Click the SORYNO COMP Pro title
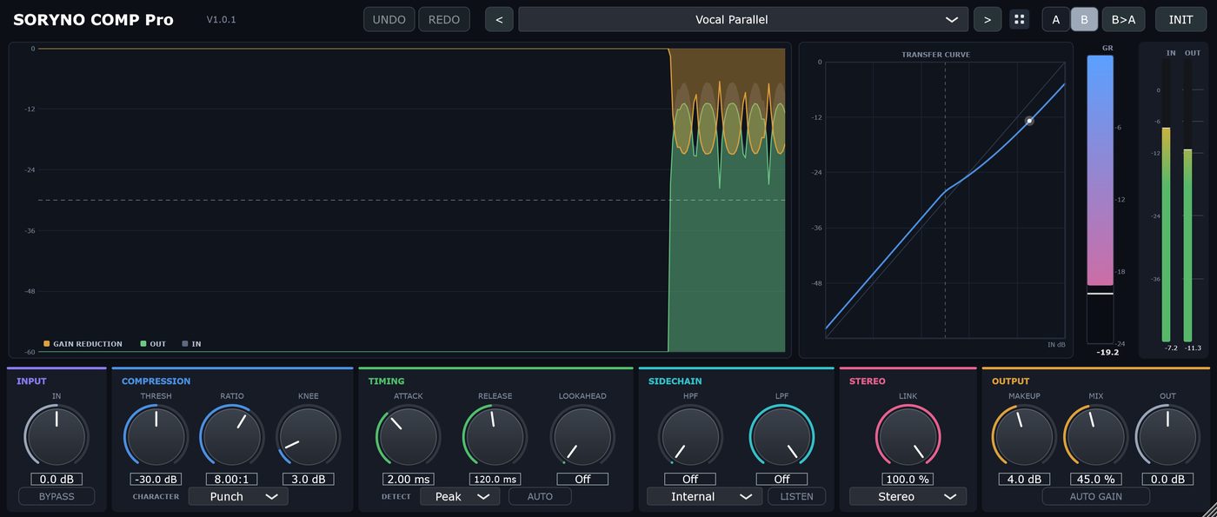The width and height of the screenshot is (1217, 517). (93, 19)
